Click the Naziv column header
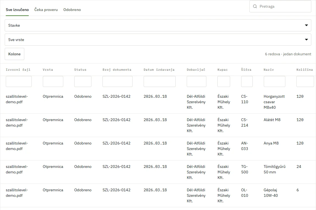316x210 pixels. pos(269,70)
